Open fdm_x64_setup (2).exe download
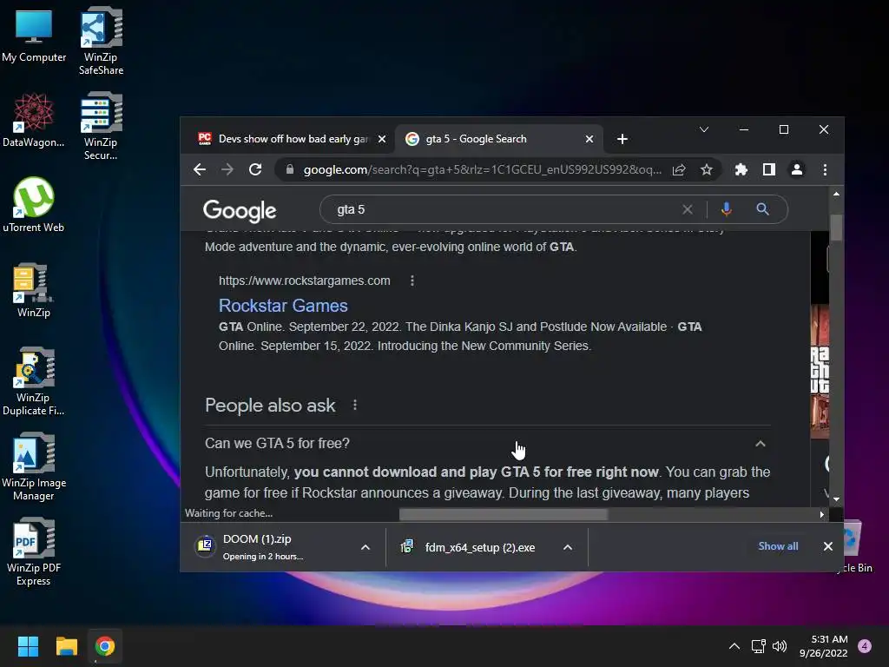The width and height of the screenshot is (889, 667). 471,547
